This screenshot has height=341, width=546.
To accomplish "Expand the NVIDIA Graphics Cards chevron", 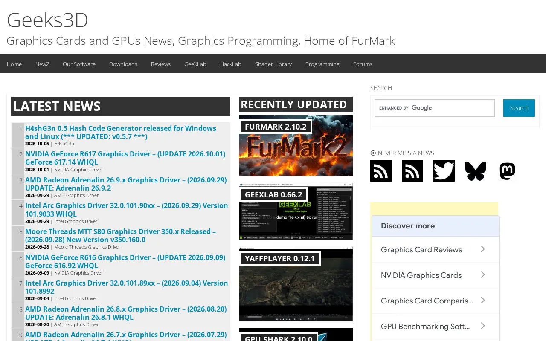I will pyautogui.click(x=483, y=275).
